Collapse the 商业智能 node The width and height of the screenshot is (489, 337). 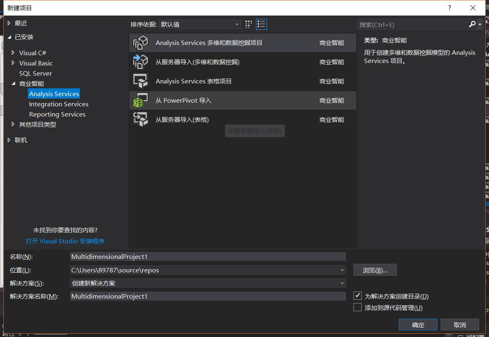14,83
